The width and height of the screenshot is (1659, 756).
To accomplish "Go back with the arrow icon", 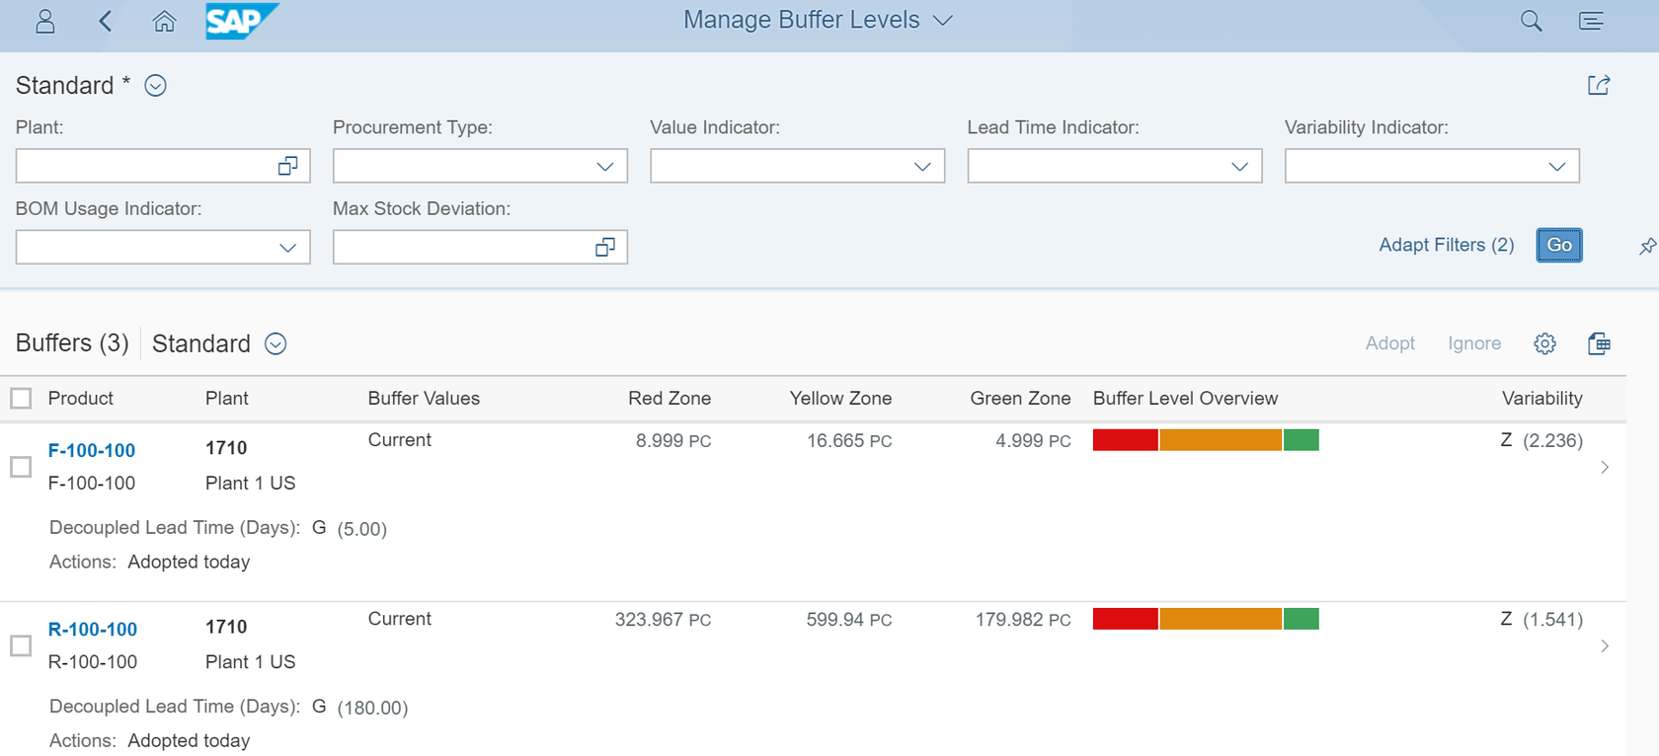I will coord(106,21).
